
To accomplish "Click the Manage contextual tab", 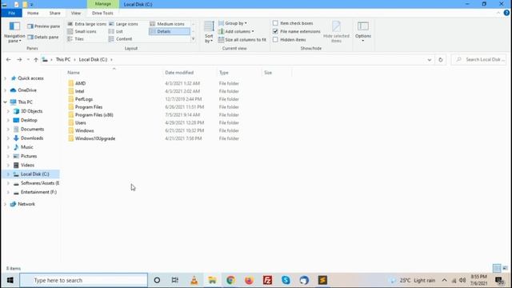I will pyautogui.click(x=103, y=4).
